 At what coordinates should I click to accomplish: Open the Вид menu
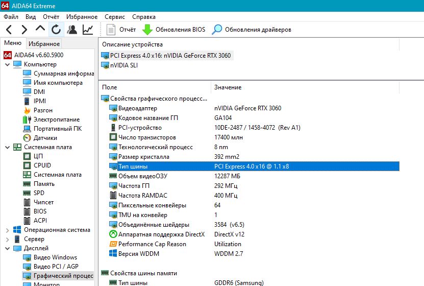click(31, 17)
